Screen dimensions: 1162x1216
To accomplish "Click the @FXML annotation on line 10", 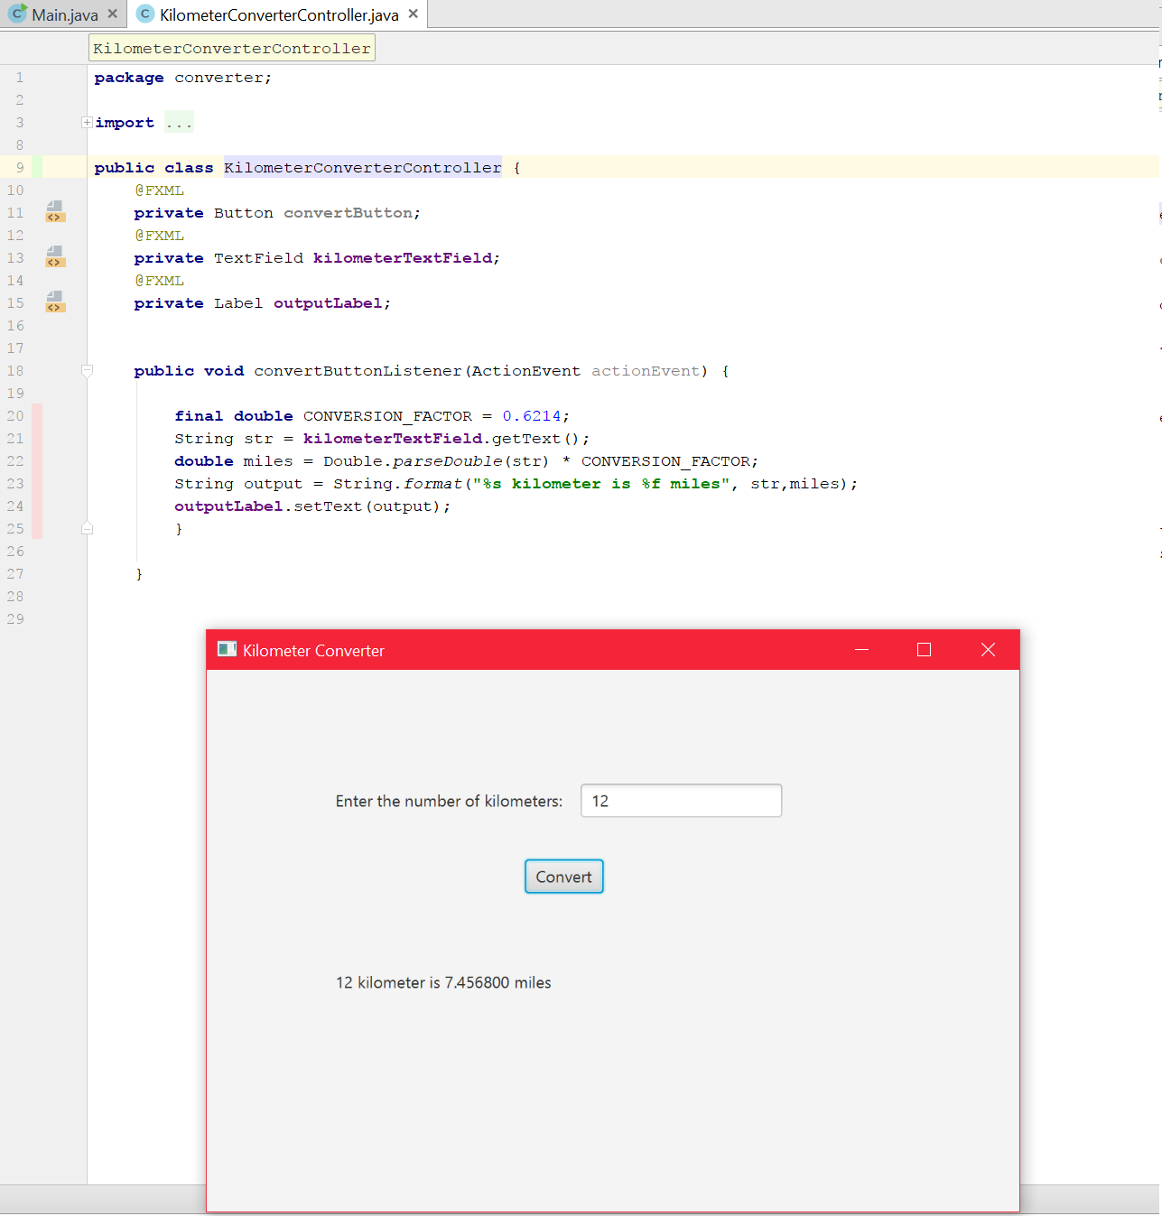I will click(160, 190).
